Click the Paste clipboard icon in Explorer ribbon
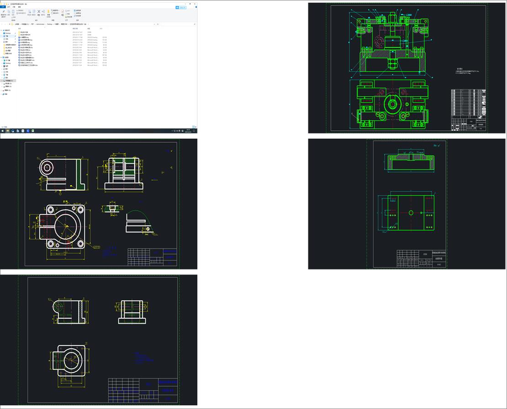Screen dimensions: 507x409 13,11
